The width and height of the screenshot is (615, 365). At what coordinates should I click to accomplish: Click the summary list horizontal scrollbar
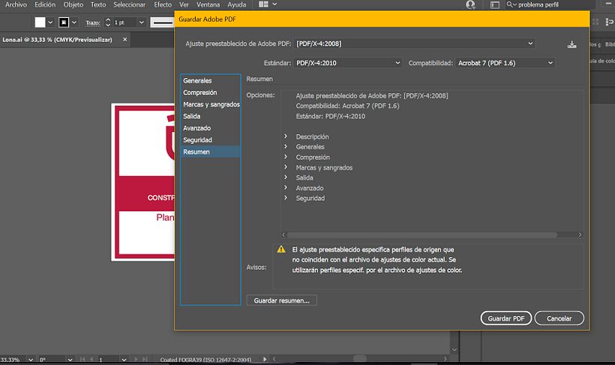pyautogui.click(x=421, y=235)
